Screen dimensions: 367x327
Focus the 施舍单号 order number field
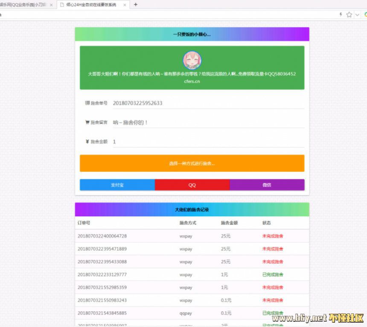(x=208, y=103)
